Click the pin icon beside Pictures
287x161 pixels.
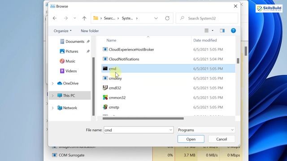pos(88,51)
